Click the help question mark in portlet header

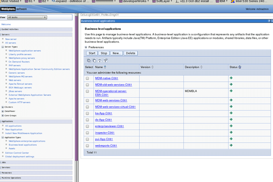tap(269, 21)
